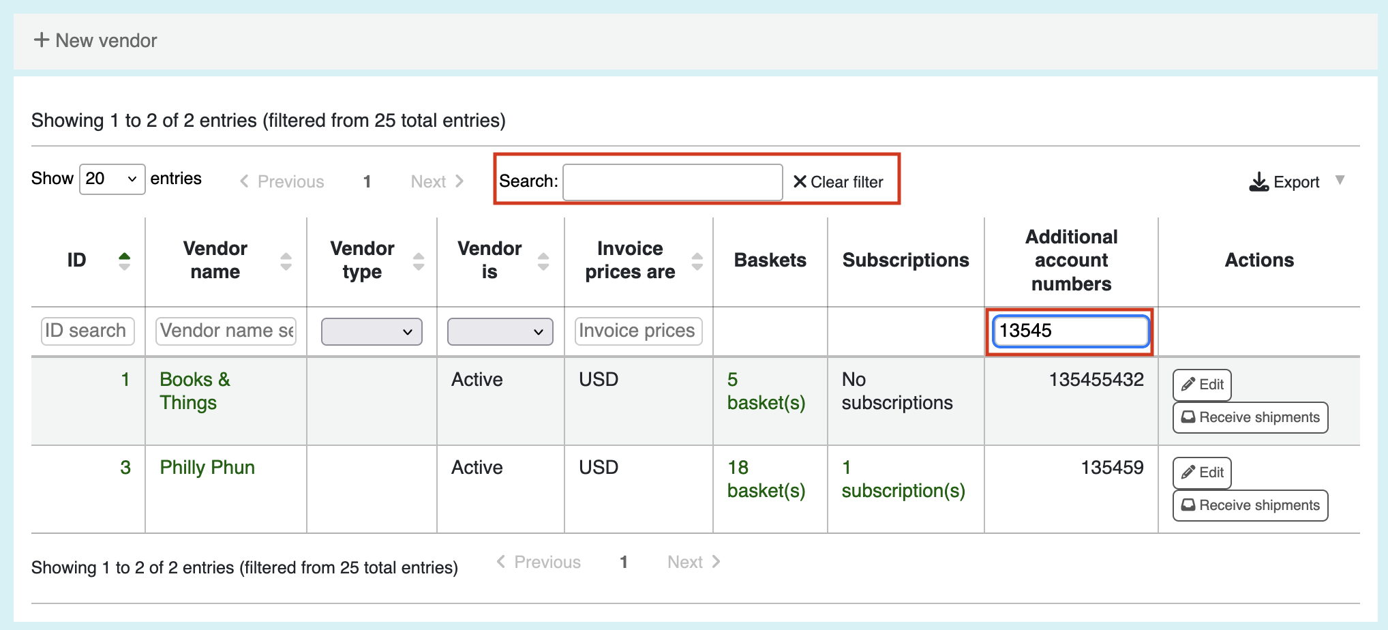This screenshot has height=630, width=1388.
Task: Click the X Clear filter button
Action: 838,182
